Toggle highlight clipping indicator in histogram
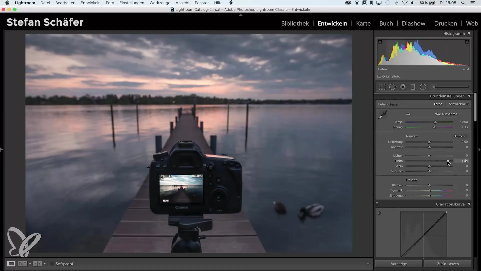 [x=467, y=42]
